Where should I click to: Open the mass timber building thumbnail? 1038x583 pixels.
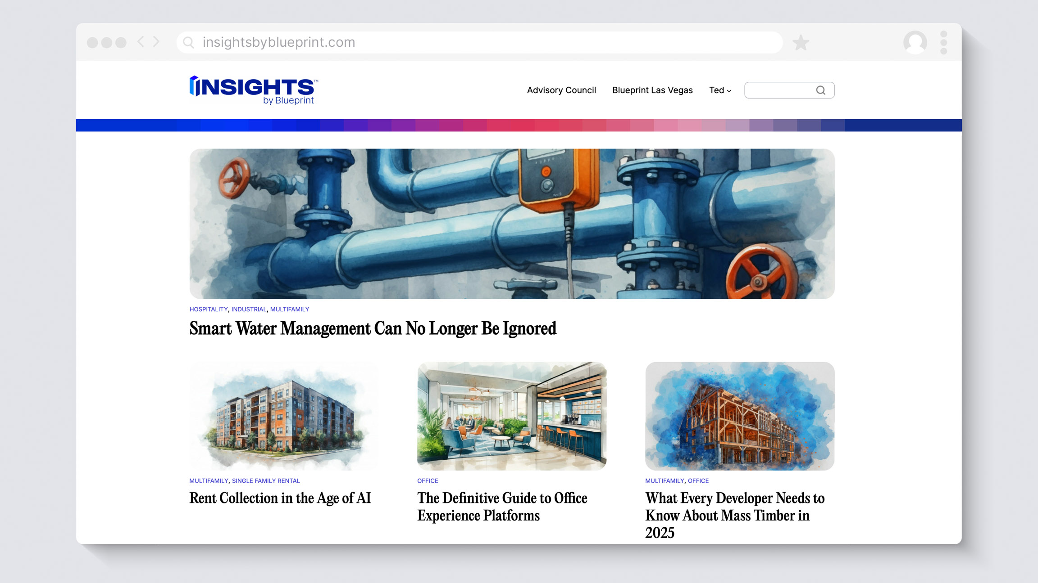click(x=740, y=416)
